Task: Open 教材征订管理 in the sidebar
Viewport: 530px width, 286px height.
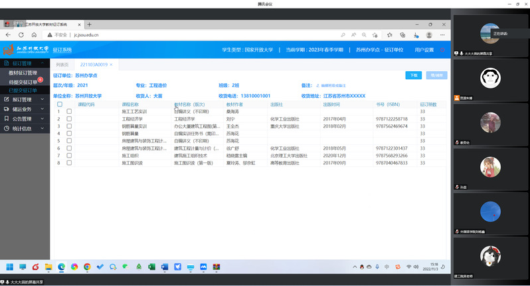Action: pos(23,72)
